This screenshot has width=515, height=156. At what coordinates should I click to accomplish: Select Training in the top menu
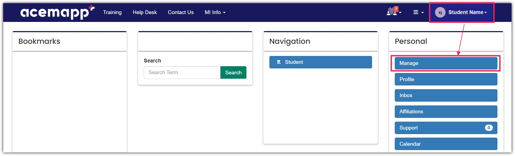pos(112,12)
